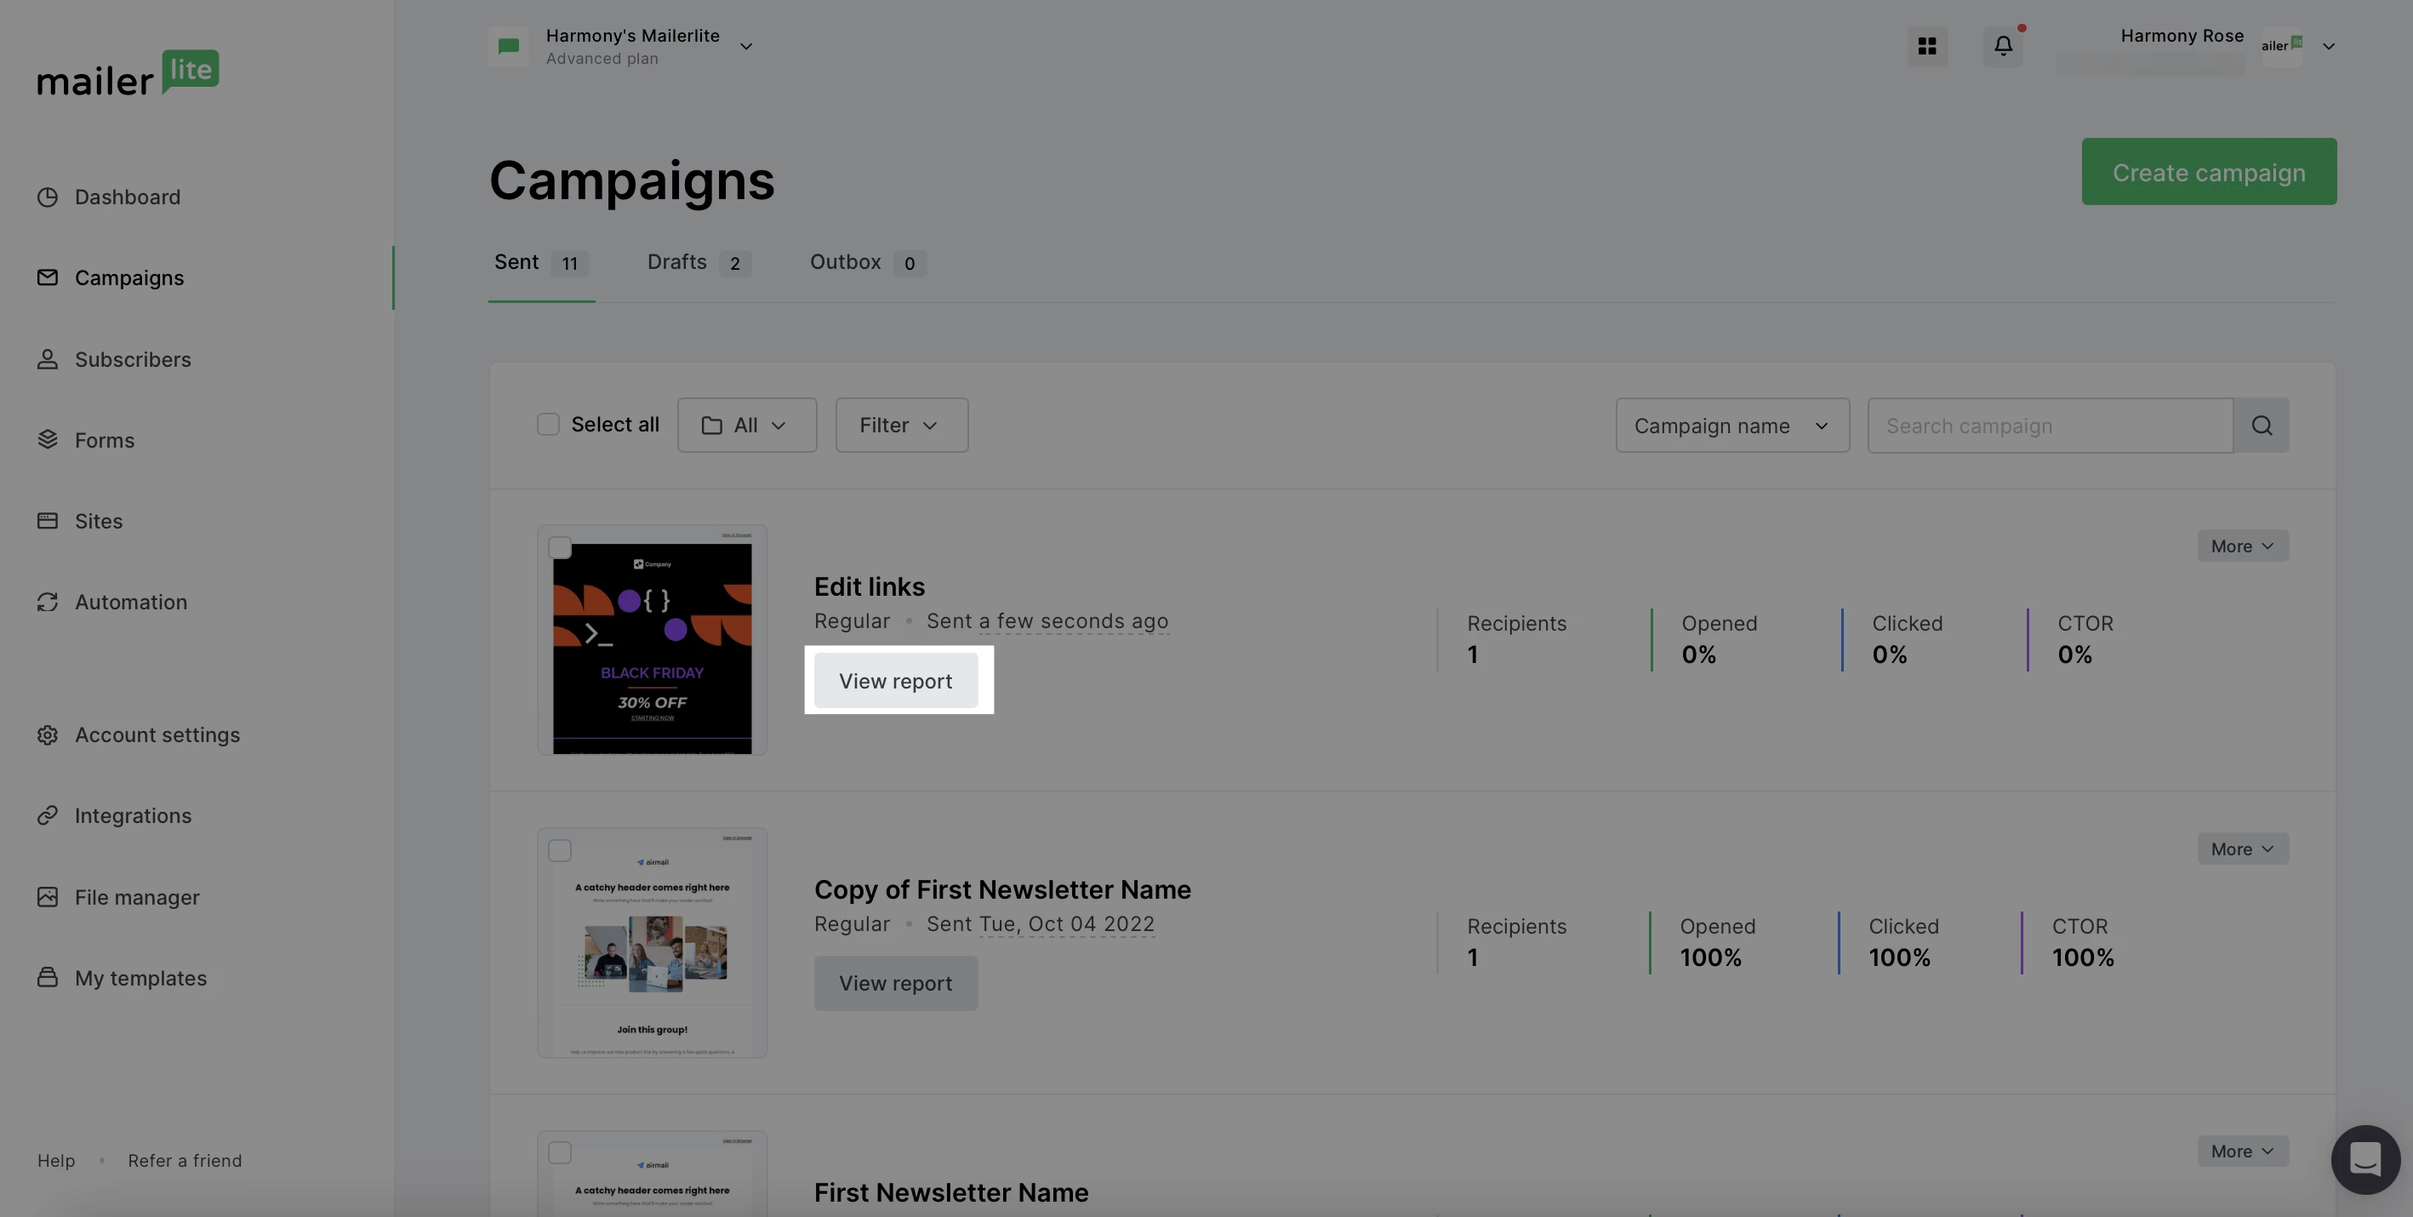Image resolution: width=2413 pixels, height=1217 pixels.
Task: Click the Forms layers icon
Action: [x=47, y=440]
